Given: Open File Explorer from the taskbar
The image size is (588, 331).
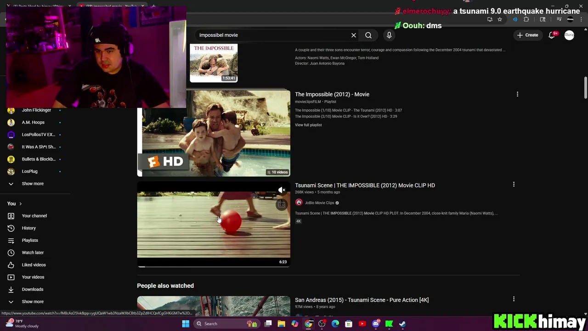Looking at the screenshot, I should 282,324.
